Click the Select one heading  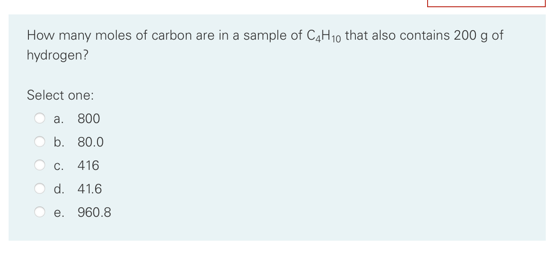(60, 95)
